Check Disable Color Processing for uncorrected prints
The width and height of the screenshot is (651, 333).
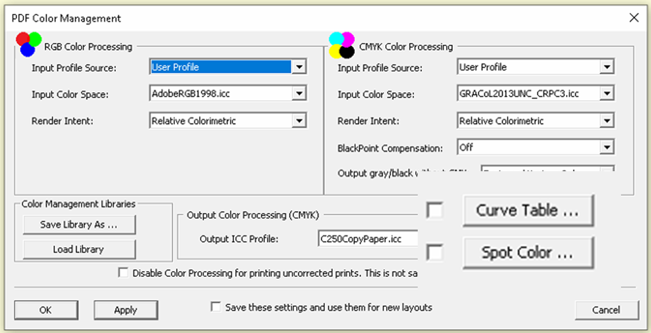click(x=123, y=273)
